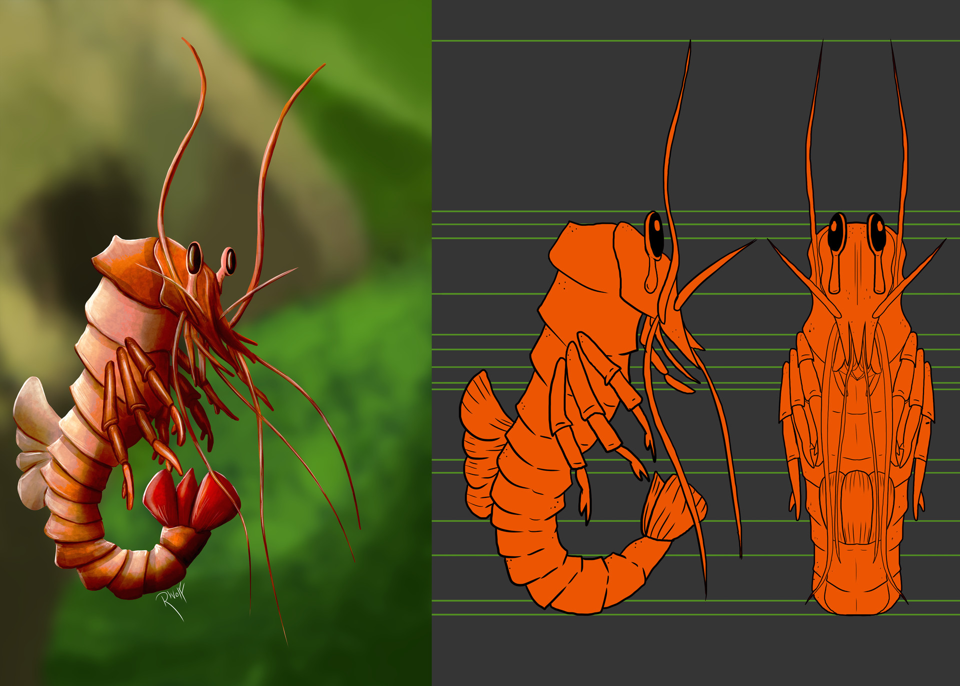The image size is (960, 686).
Task: Click the top-view shrimp's left antenna tip
Action: [x=822, y=45]
